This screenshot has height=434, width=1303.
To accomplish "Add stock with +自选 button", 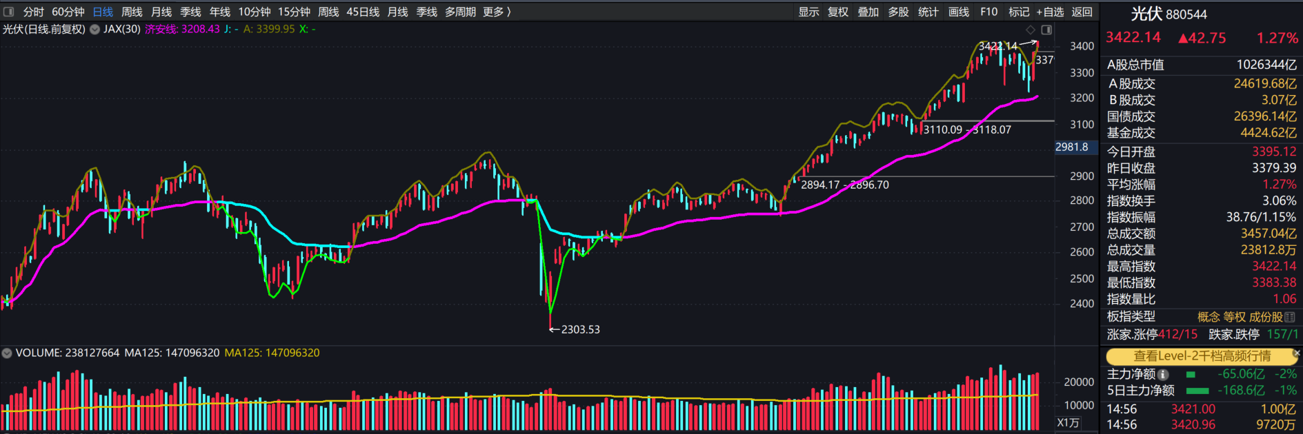I will [x=1050, y=12].
